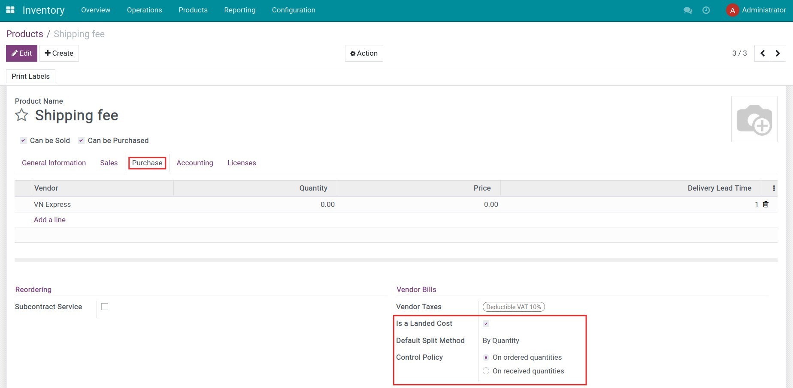Click the Print Labels button
The width and height of the screenshot is (793, 388).
pos(30,76)
